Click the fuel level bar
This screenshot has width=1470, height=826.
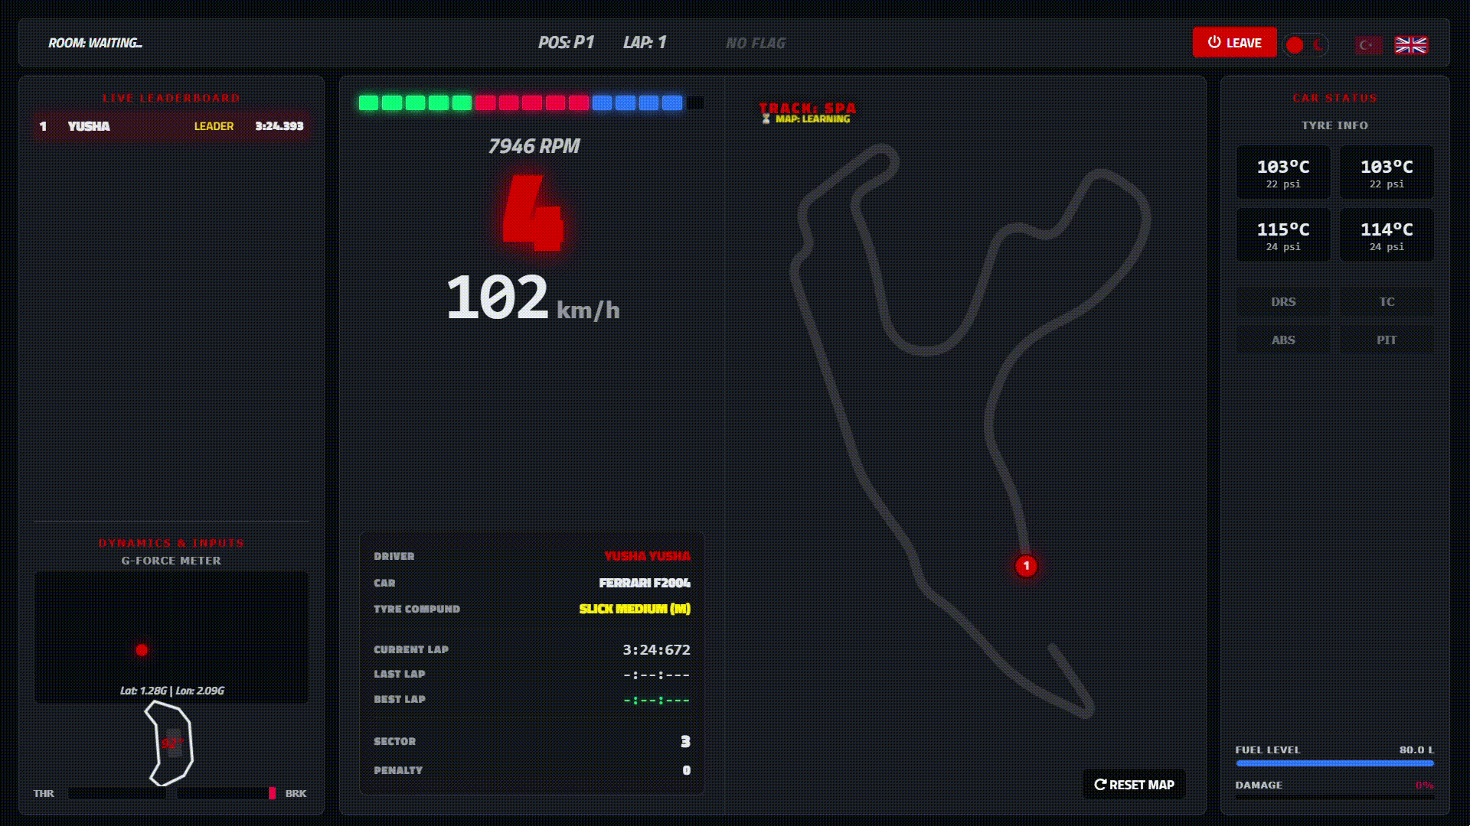pos(1334,763)
